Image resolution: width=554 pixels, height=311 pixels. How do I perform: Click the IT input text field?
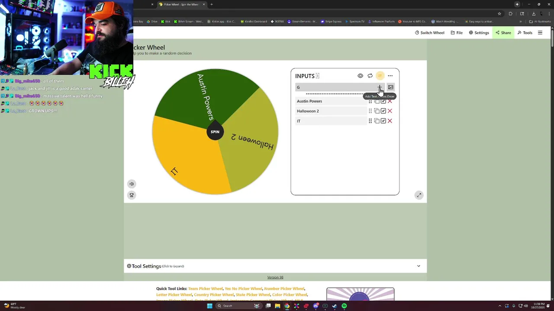point(331,121)
